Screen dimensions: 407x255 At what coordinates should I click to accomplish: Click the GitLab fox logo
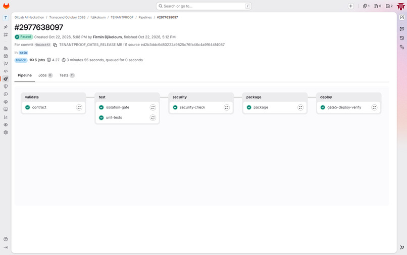coord(6,6)
